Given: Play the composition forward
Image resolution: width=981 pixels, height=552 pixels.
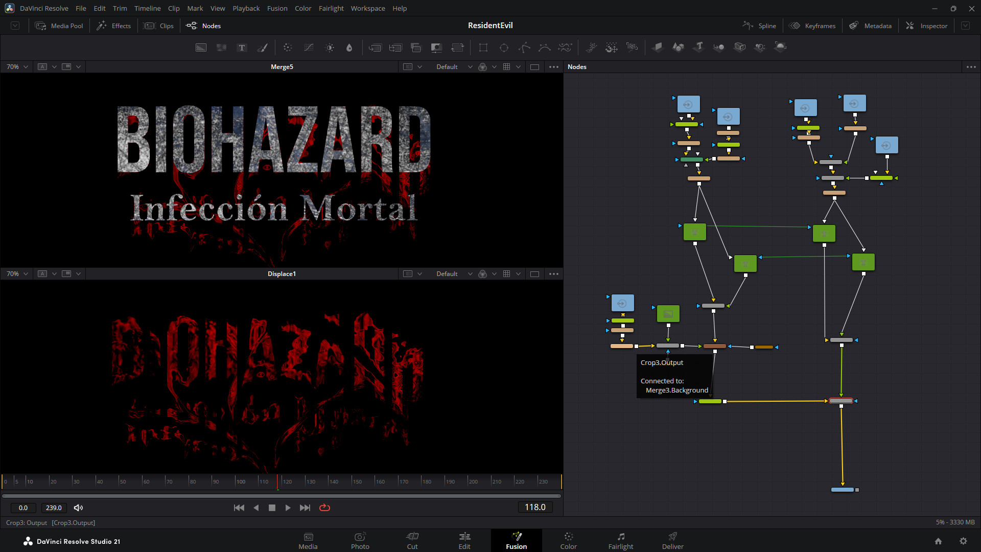Looking at the screenshot, I should (x=288, y=508).
